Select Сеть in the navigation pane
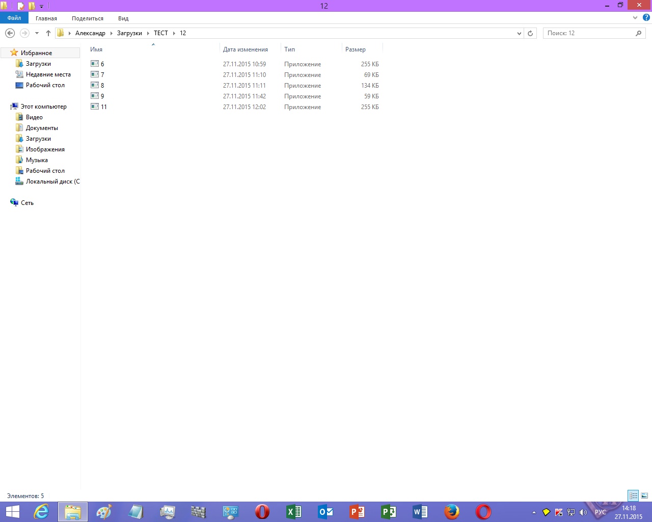 (x=27, y=203)
